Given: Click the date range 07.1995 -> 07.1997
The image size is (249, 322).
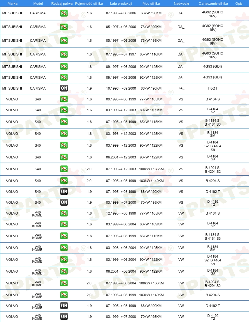Looking at the screenshot, I should (x=121, y=54).
